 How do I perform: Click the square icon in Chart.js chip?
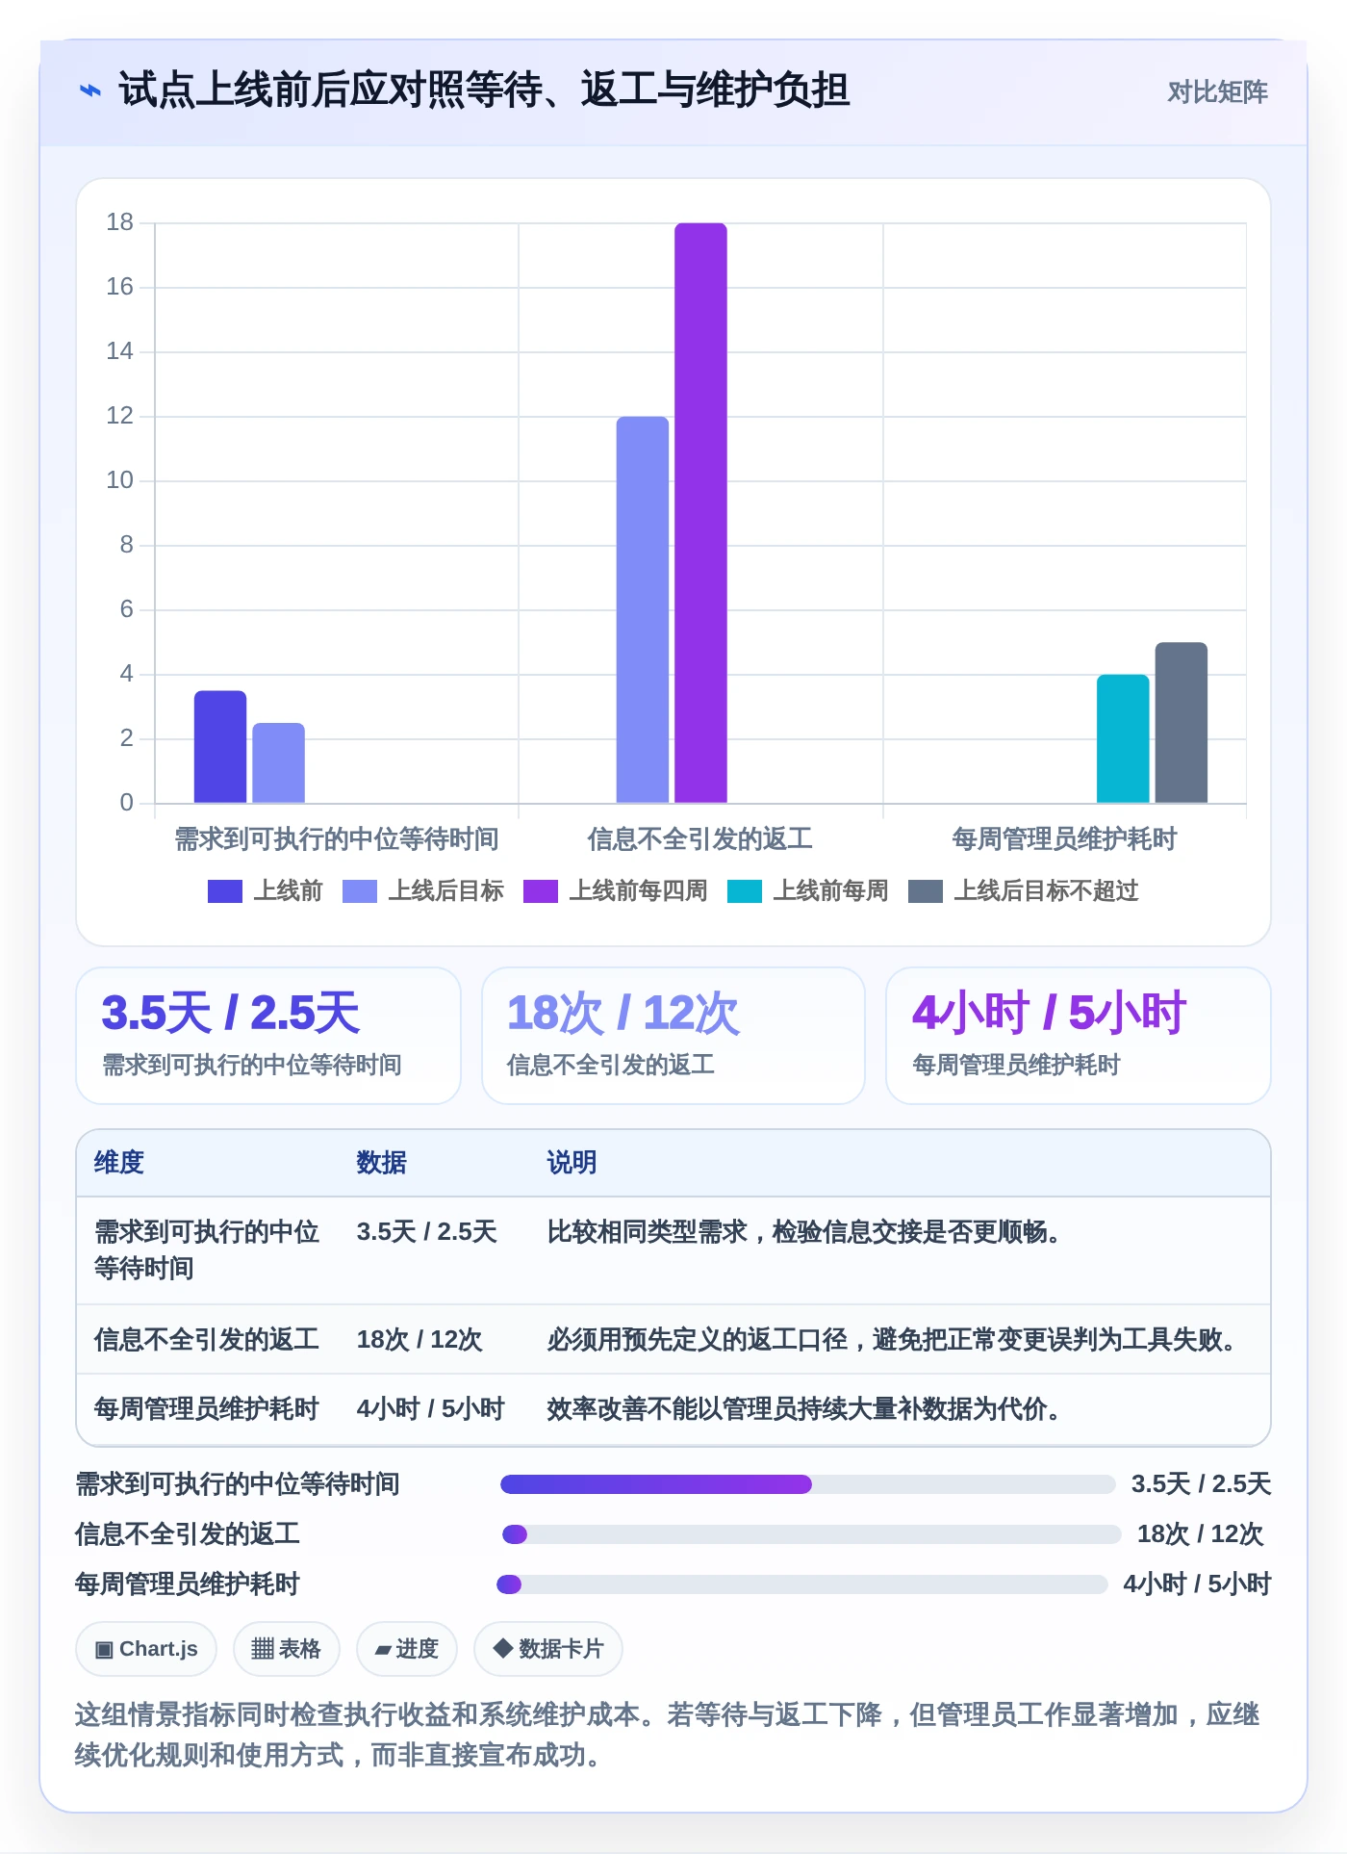(x=104, y=1650)
